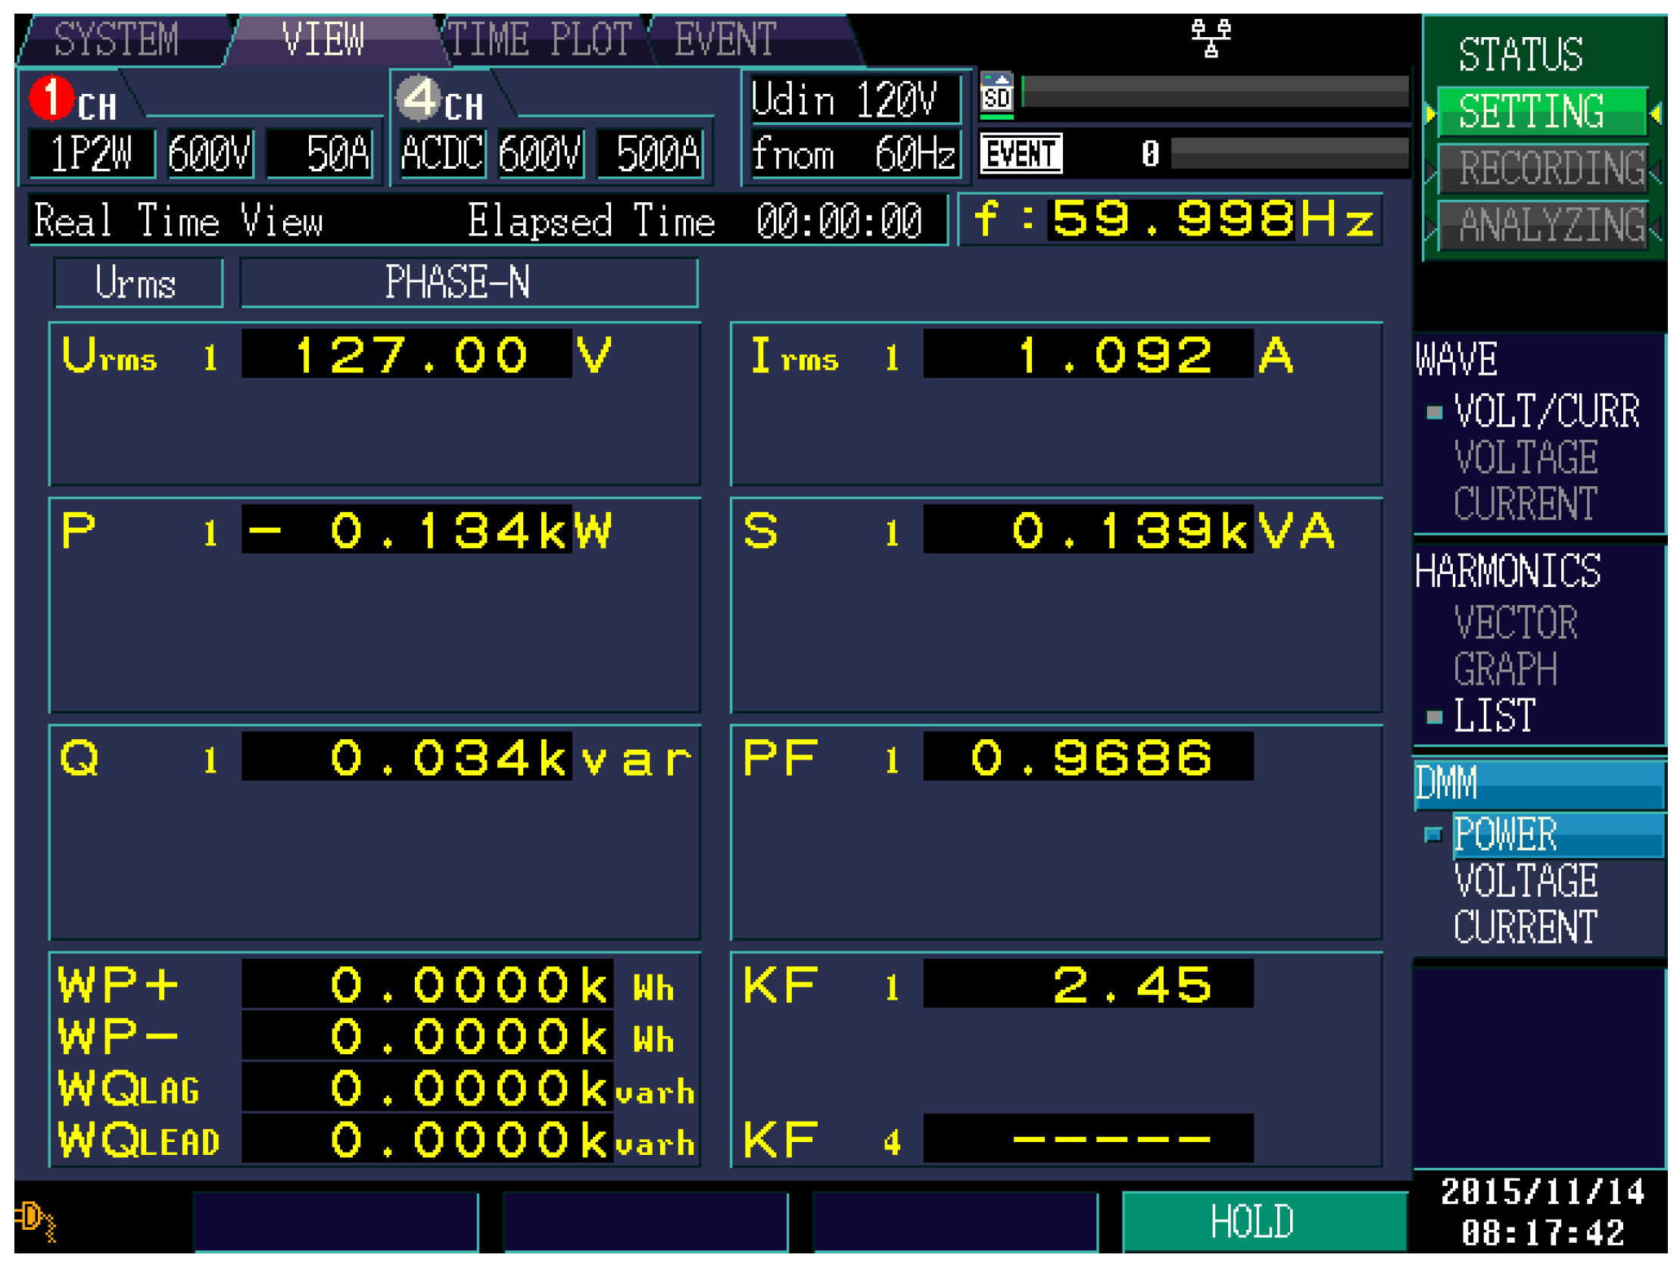This screenshot has height=1267, width=1680.
Task: Select the ANALYZING status button
Action: (x=1541, y=225)
